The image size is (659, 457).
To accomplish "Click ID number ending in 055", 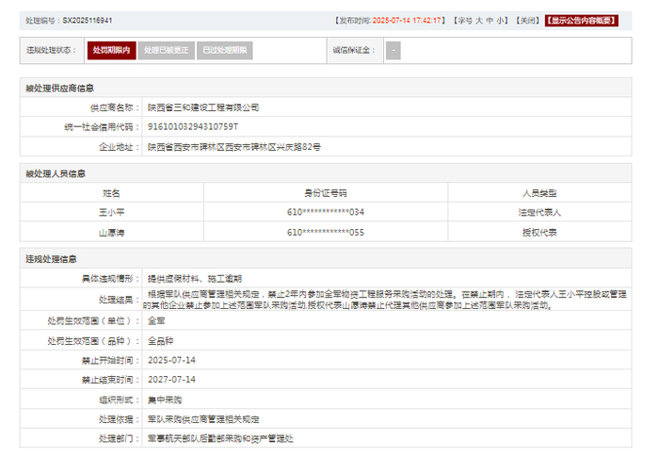I will point(326,233).
